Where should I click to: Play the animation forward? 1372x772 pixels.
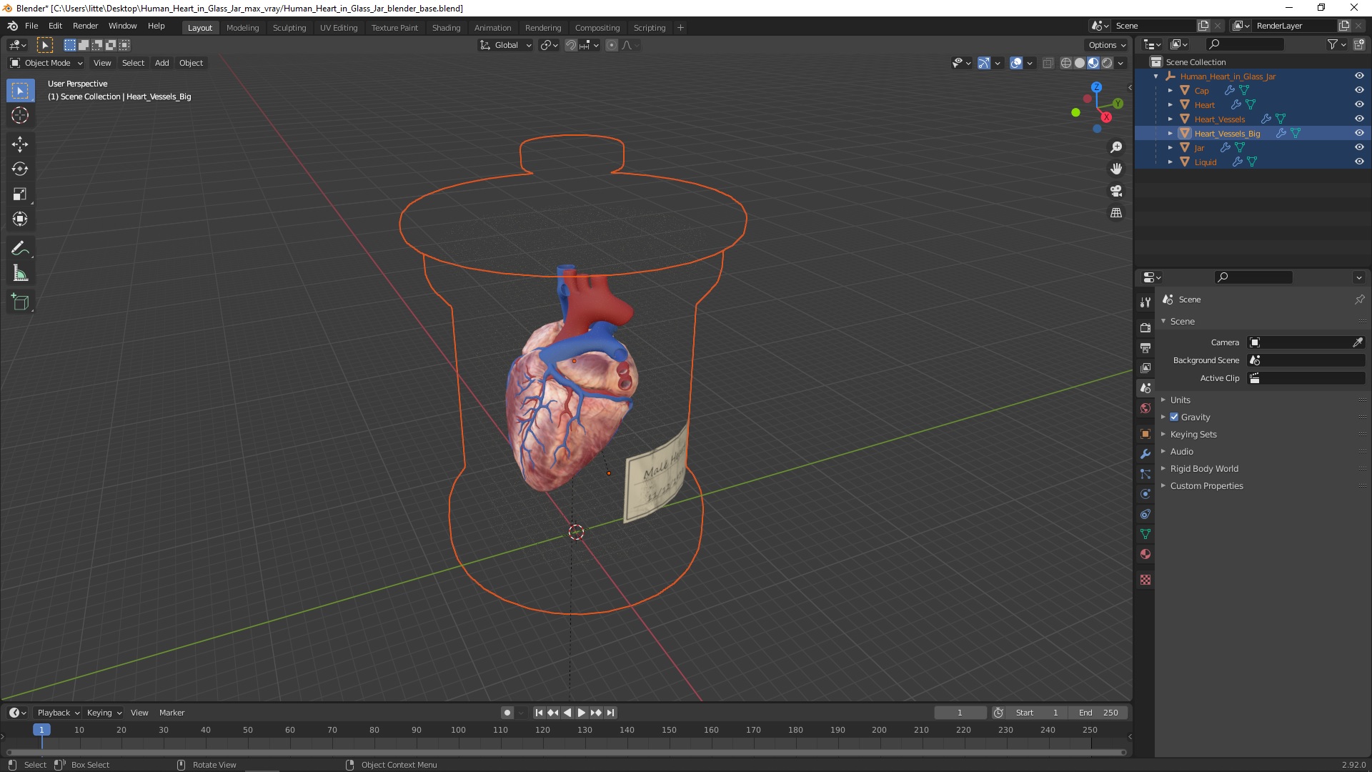pyautogui.click(x=581, y=713)
